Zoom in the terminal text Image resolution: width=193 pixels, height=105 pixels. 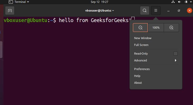pyautogui.click(x=171, y=28)
